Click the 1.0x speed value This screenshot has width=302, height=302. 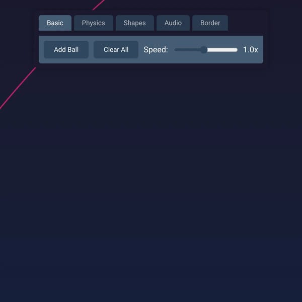[x=250, y=50]
